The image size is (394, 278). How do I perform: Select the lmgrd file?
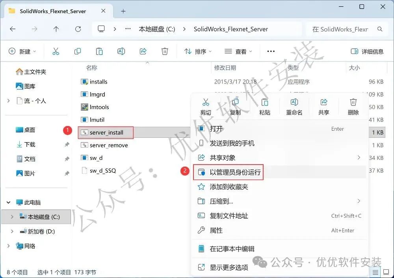click(93, 95)
